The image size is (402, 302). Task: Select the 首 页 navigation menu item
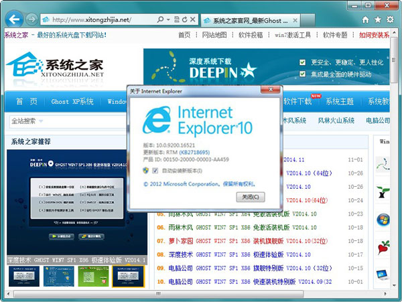click(27, 102)
